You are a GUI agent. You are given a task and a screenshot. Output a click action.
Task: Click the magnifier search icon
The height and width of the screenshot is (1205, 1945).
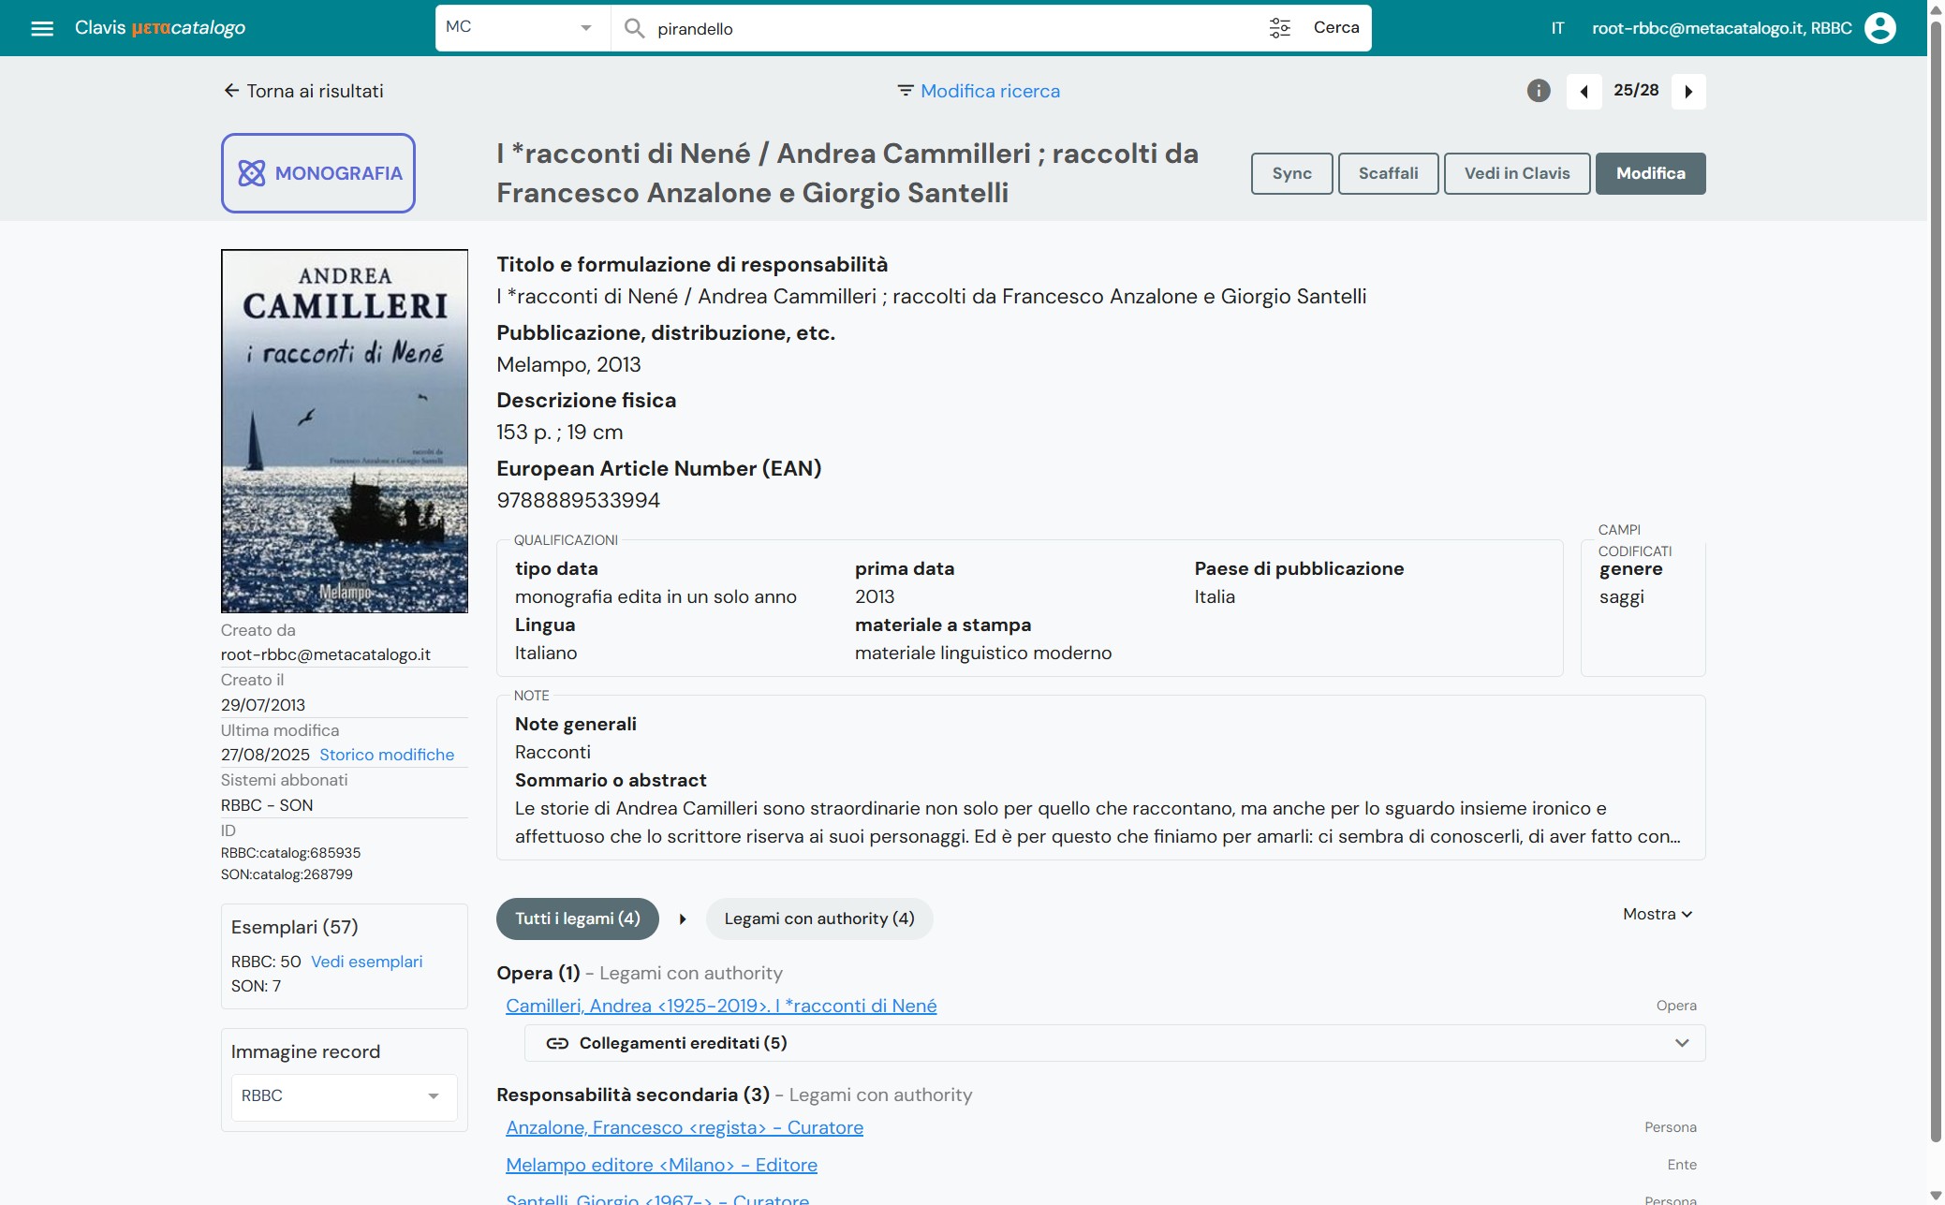click(x=634, y=28)
